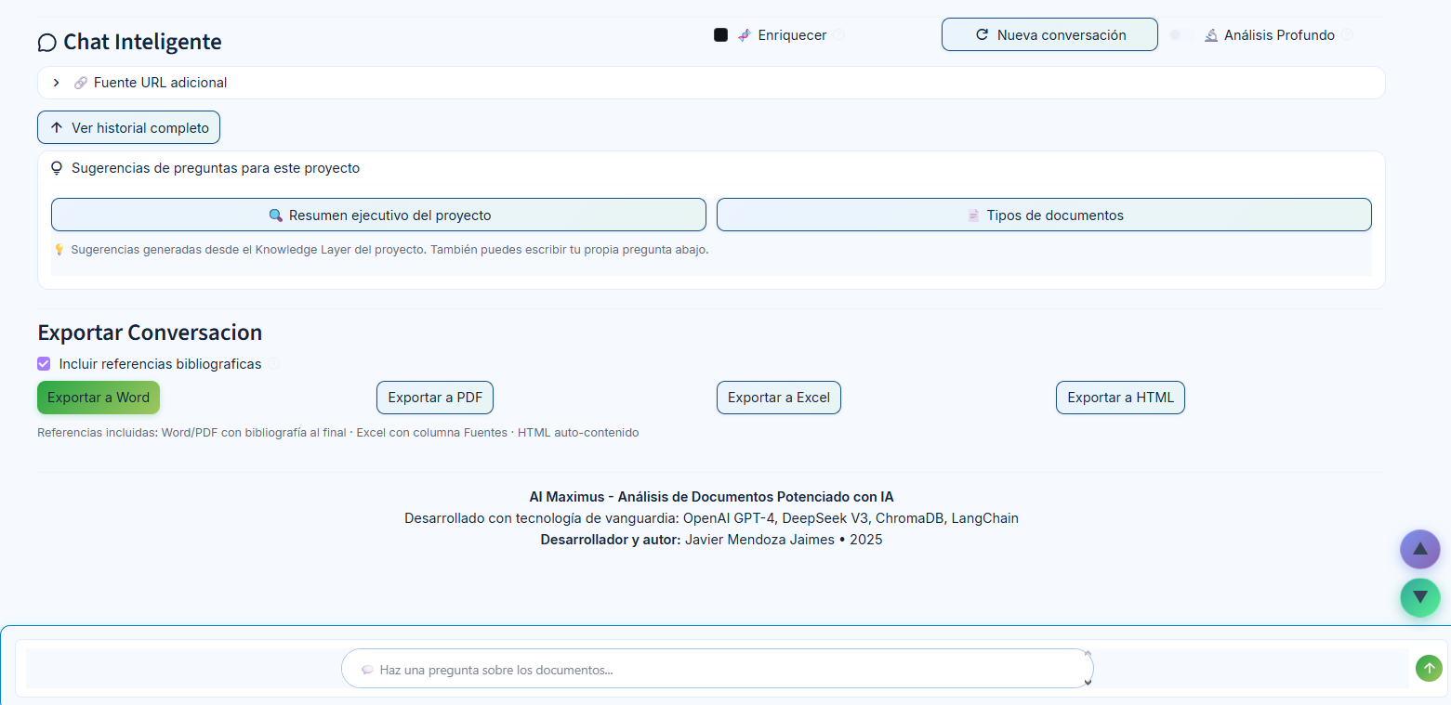
Task: Click the lightbulb icon by Sugerencias de preguntas
Action: 57,168
